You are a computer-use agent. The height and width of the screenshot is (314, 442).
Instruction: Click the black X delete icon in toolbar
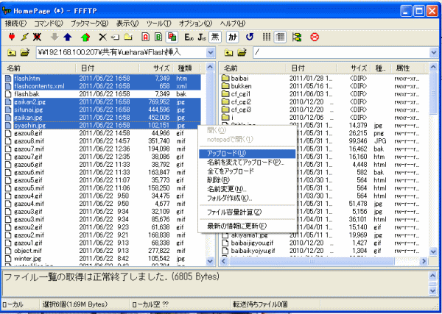pyautogui.click(x=103, y=37)
